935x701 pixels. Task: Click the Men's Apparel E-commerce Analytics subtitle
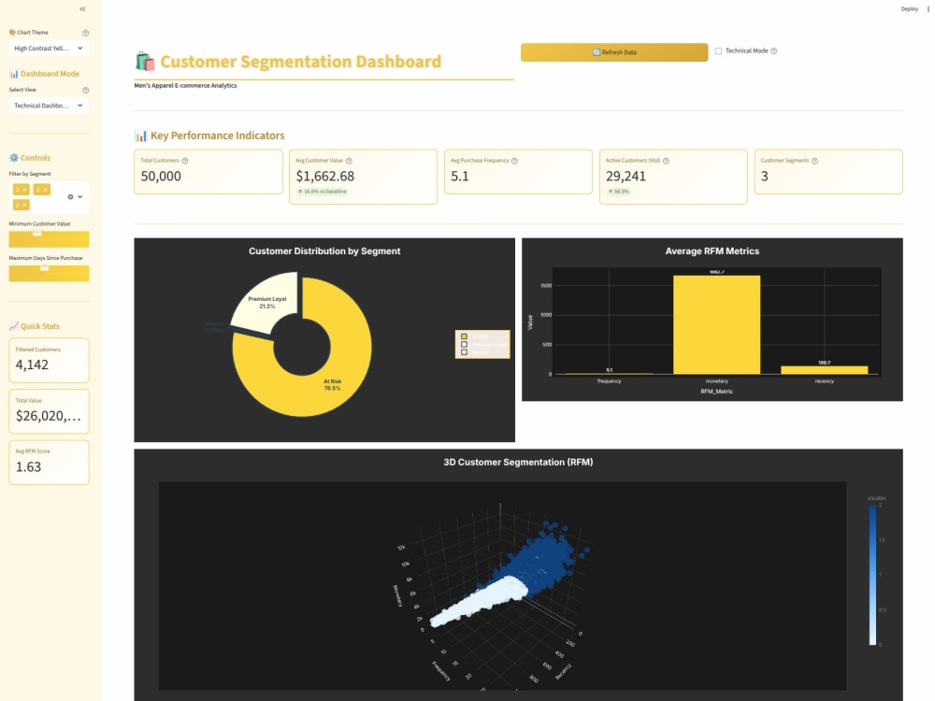point(185,86)
